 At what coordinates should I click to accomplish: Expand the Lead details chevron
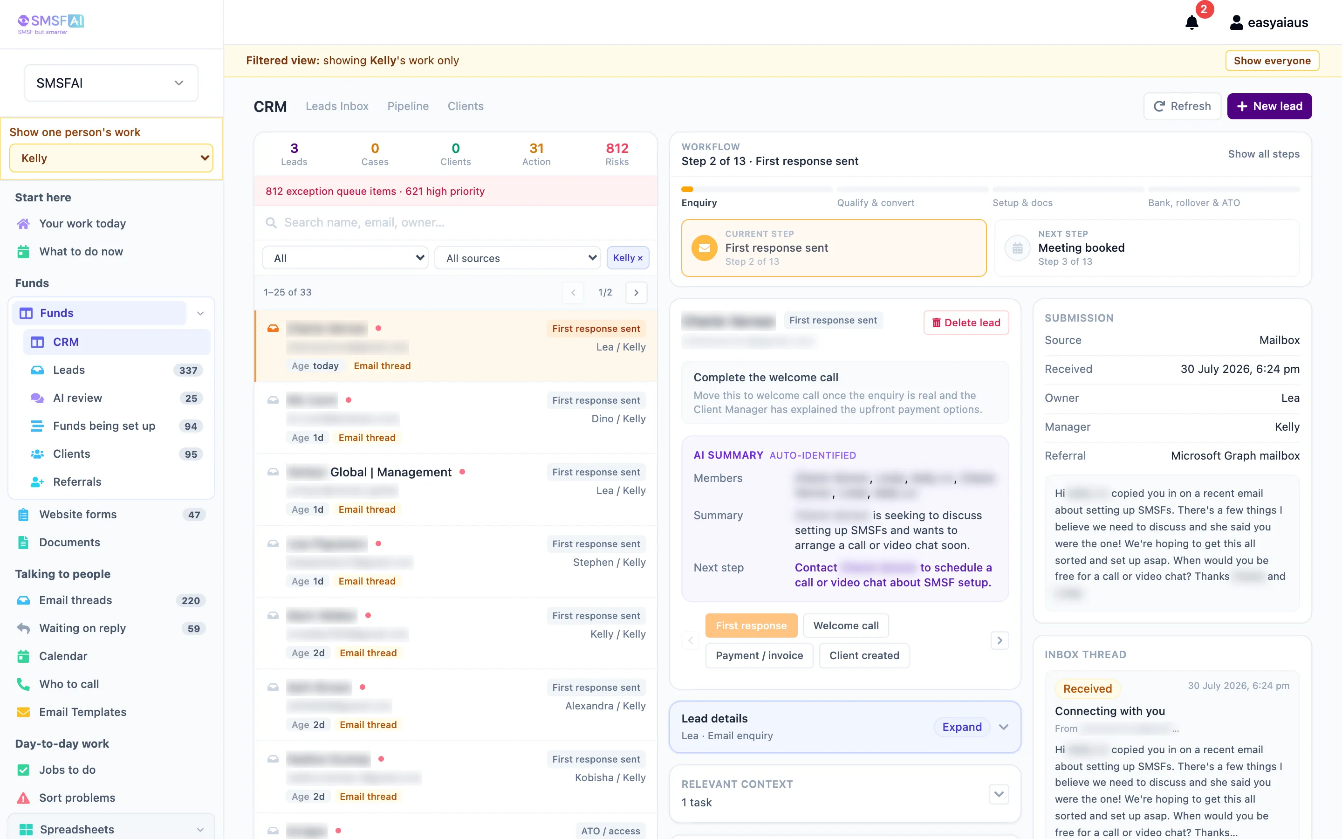1003,727
